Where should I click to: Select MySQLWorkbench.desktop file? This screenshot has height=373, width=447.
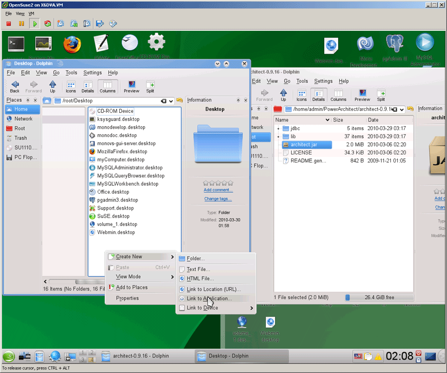click(128, 184)
